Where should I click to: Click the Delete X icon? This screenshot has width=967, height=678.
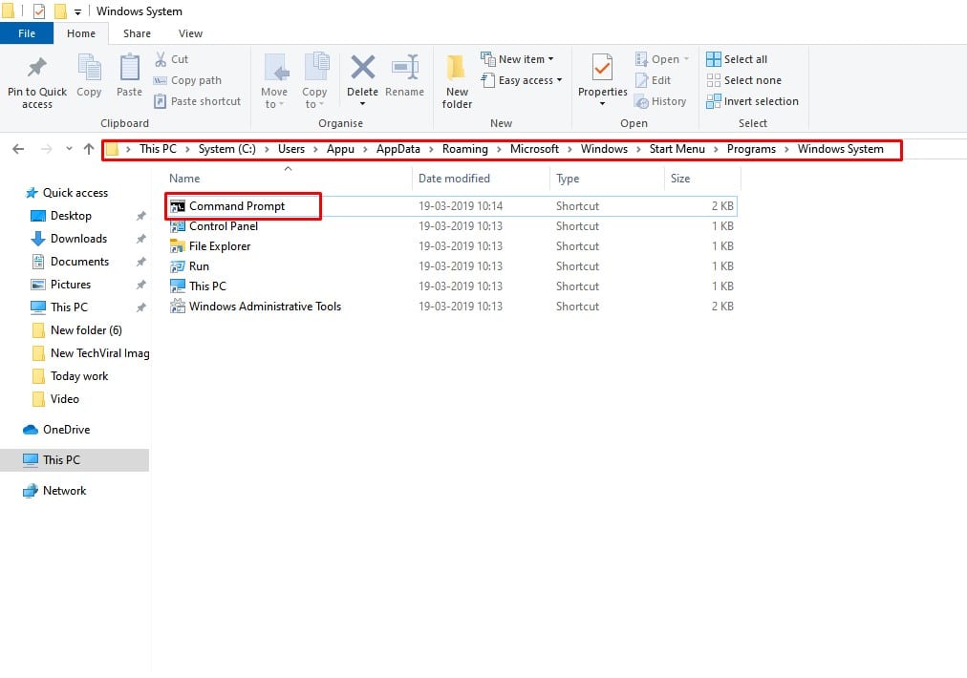click(363, 67)
